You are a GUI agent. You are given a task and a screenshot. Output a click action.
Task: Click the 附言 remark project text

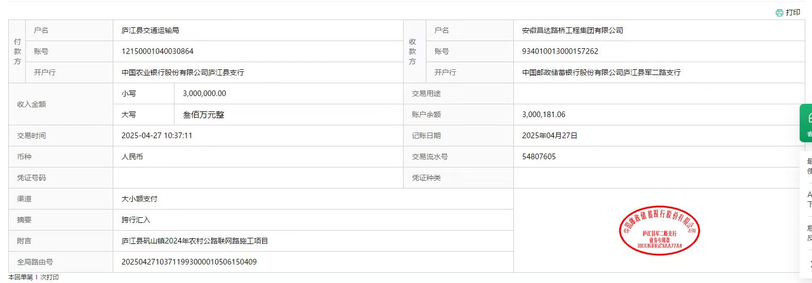coord(194,241)
